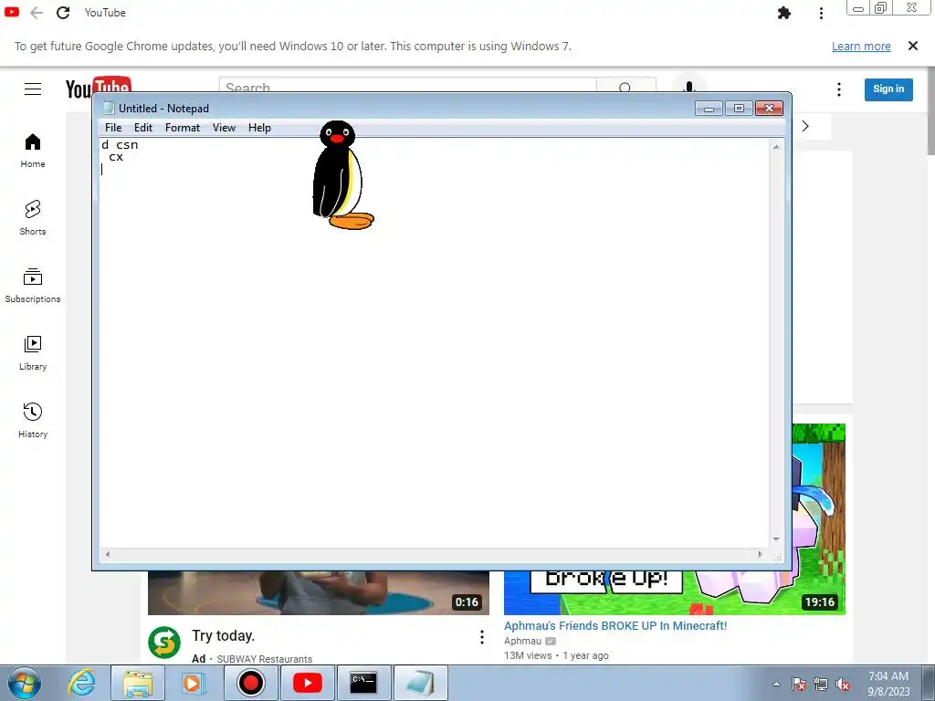Click the Sign in button
The image size is (935, 701).
888,89
